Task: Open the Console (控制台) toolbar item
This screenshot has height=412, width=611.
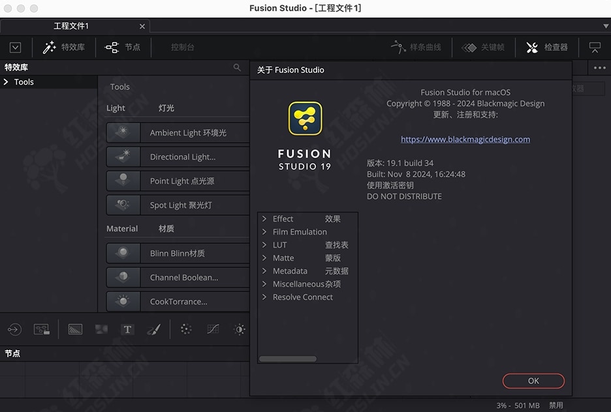Action: [182, 48]
